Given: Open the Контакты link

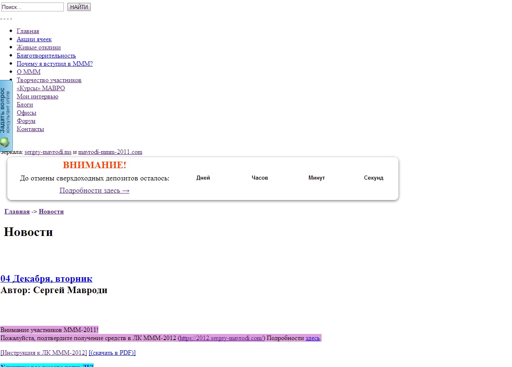Looking at the screenshot, I should [x=30, y=129].
